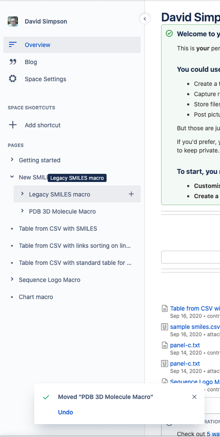
Task: Dismiss the Moved notification with the X
Action: 194,397
